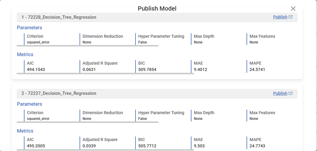Image resolution: width=317 pixels, height=151 pixels.
Task: Click second model's Metrics horizontal scrollbar
Action: coord(105,149)
